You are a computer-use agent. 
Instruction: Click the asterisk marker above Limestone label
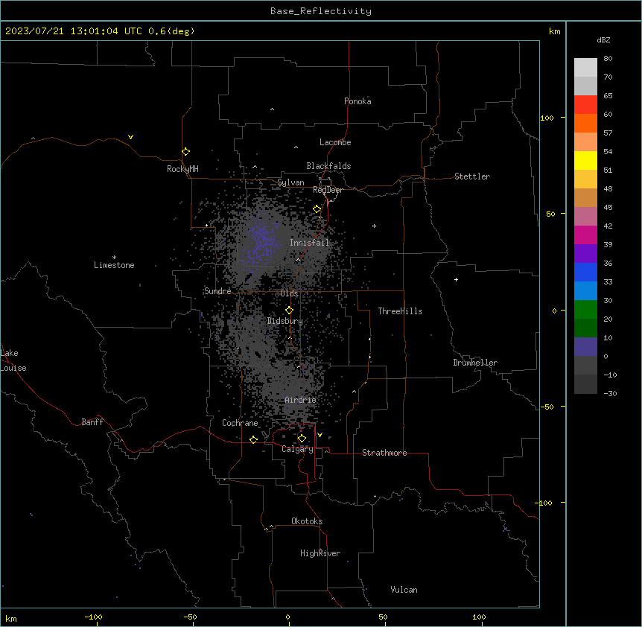point(114,258)
